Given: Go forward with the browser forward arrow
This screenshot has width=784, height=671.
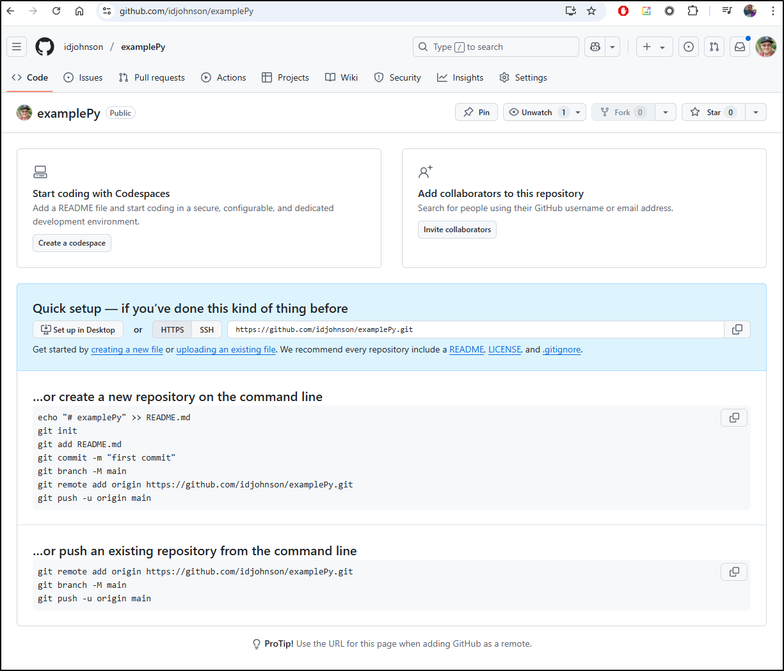Looking at the screenshot, I should (x=33, y=11).
